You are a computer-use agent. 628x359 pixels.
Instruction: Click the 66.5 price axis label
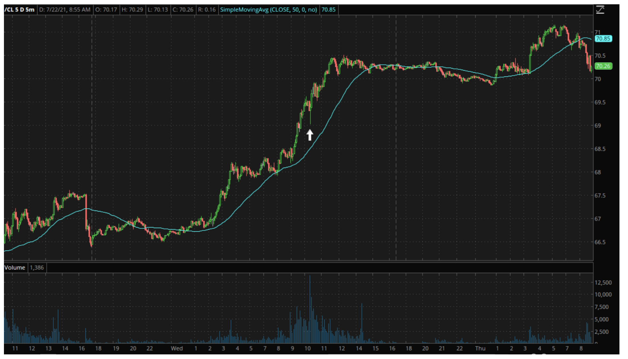pos(600,242)
